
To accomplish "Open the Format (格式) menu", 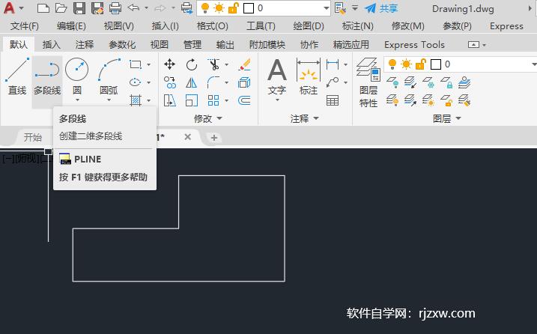I will (212, 26).
